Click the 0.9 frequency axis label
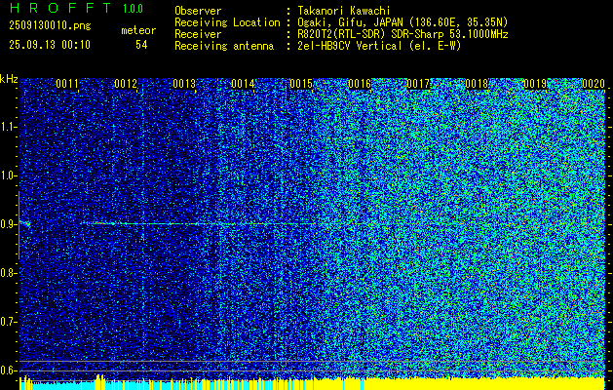This screenshot has height=390, width=613. pos(7,224)
